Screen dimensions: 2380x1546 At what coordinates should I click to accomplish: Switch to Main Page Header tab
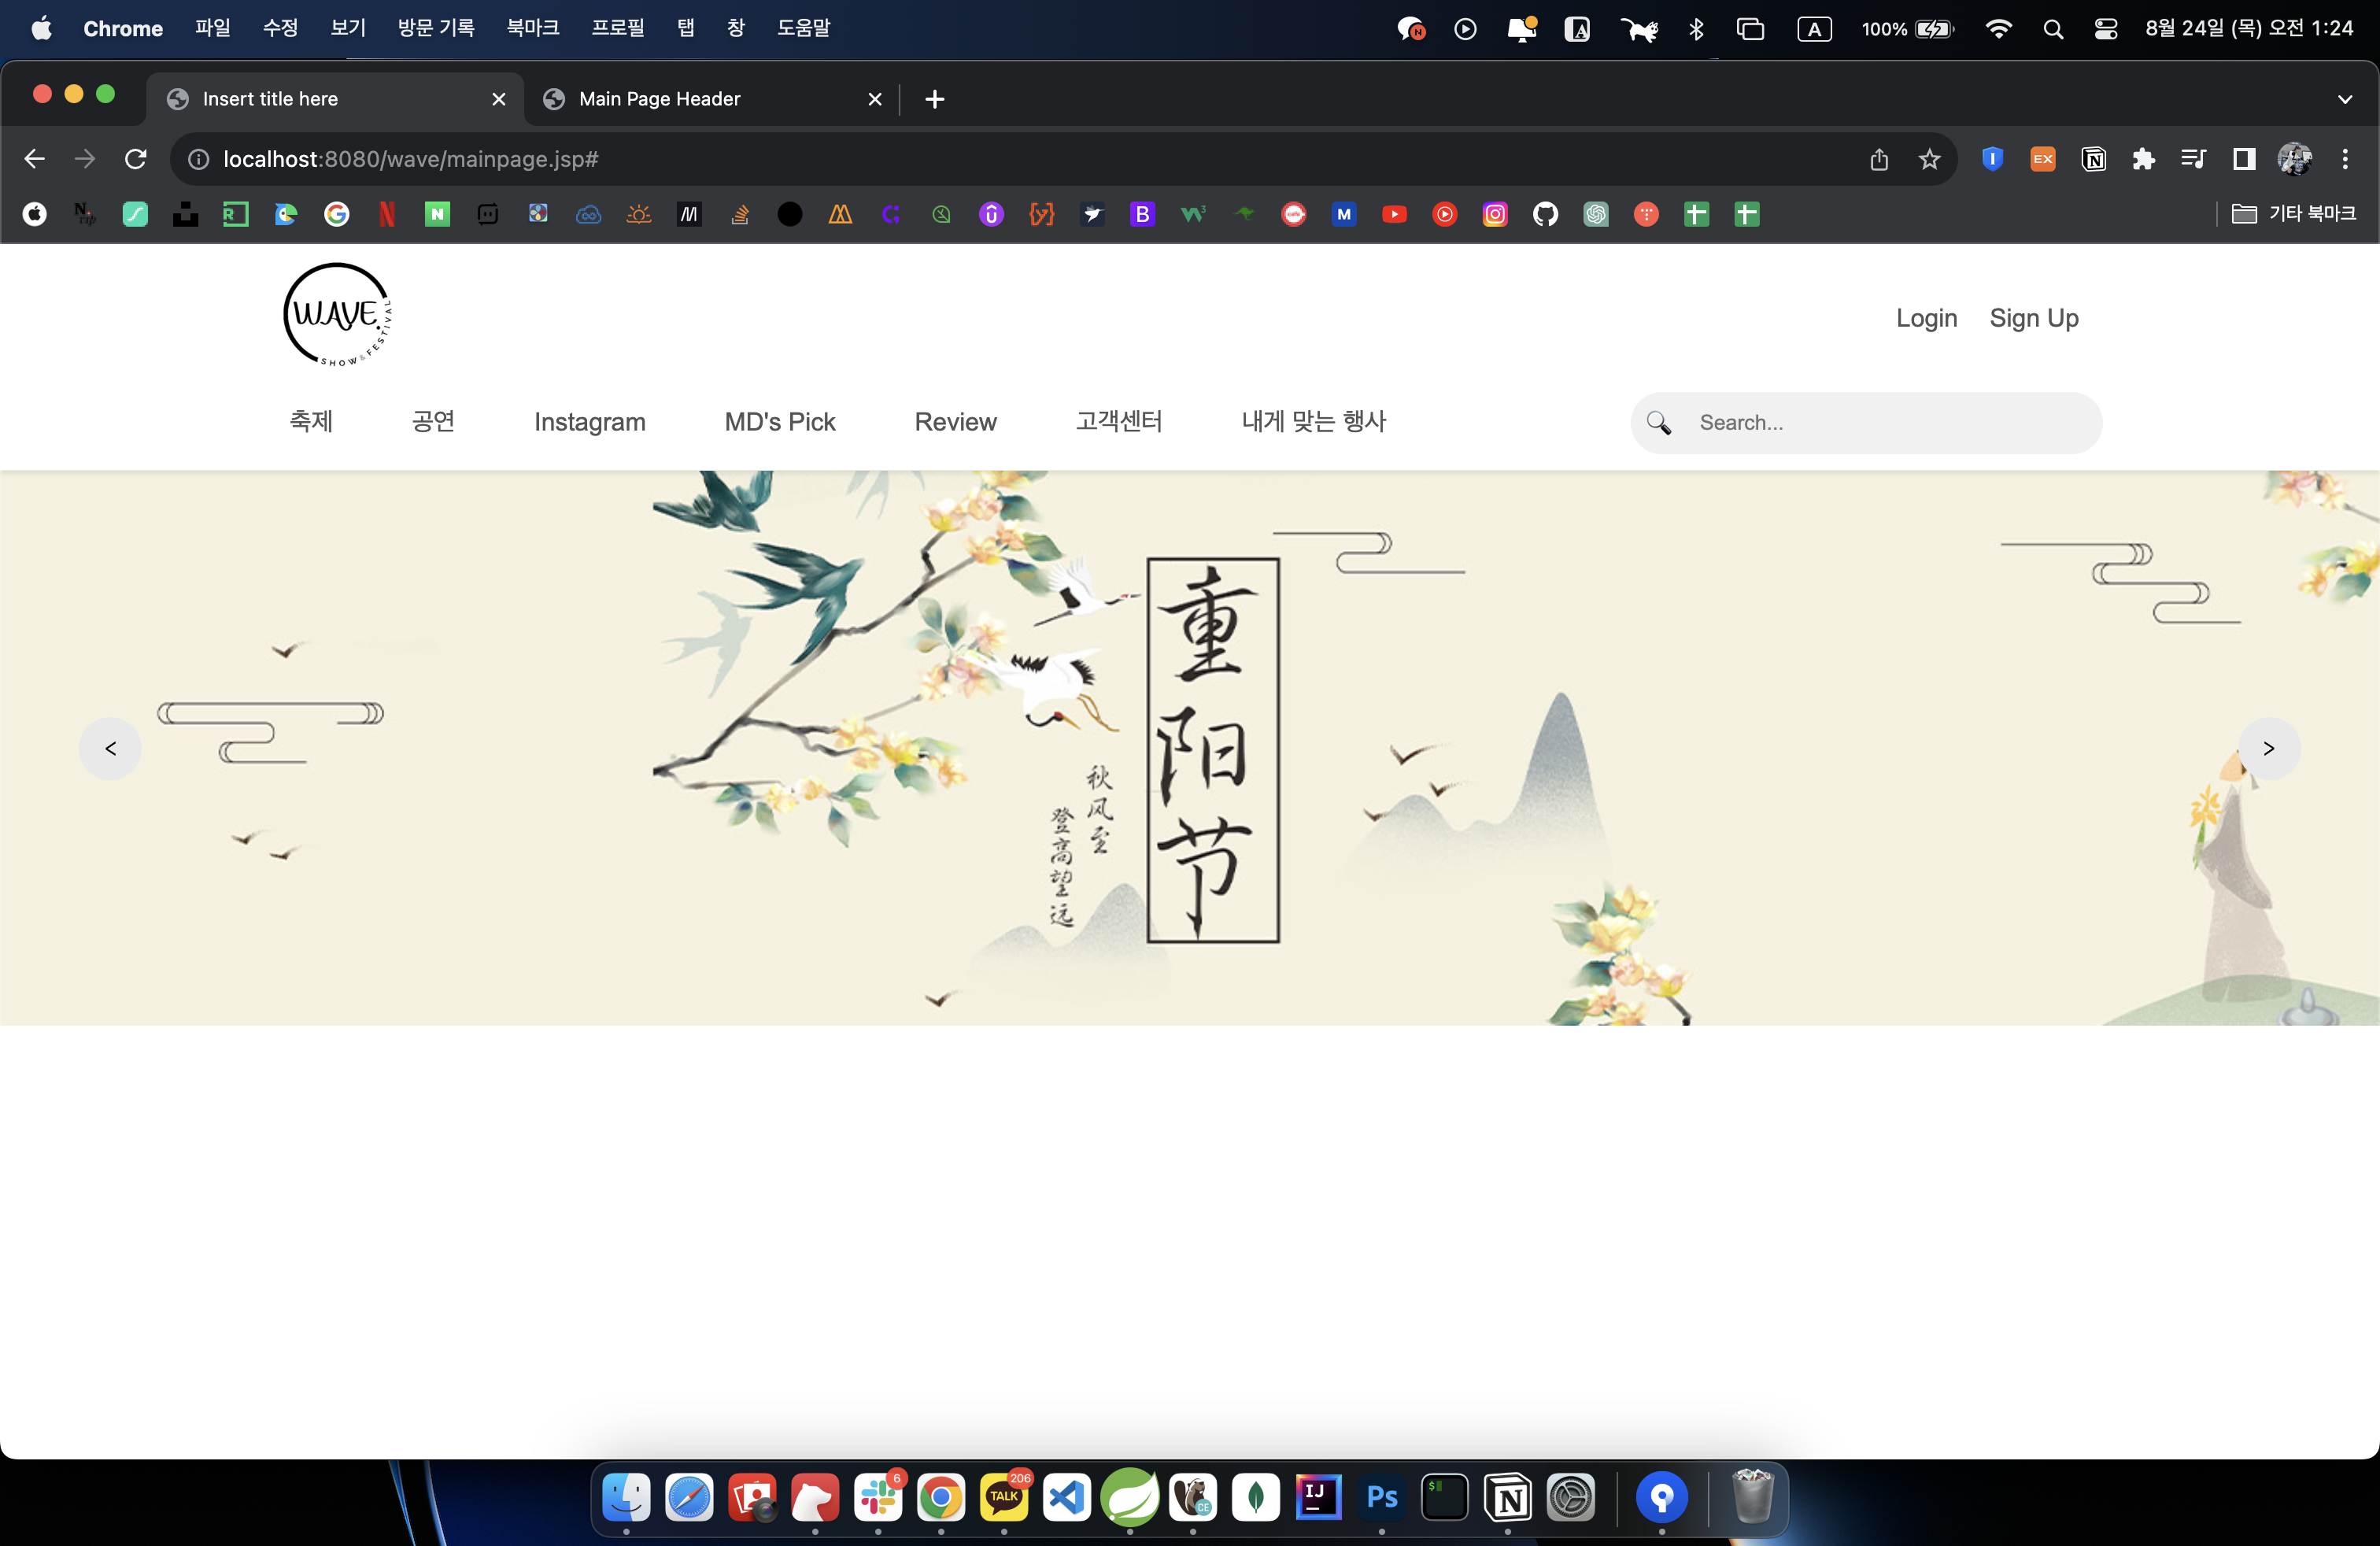pyautogui.click(x=660, y=99)
